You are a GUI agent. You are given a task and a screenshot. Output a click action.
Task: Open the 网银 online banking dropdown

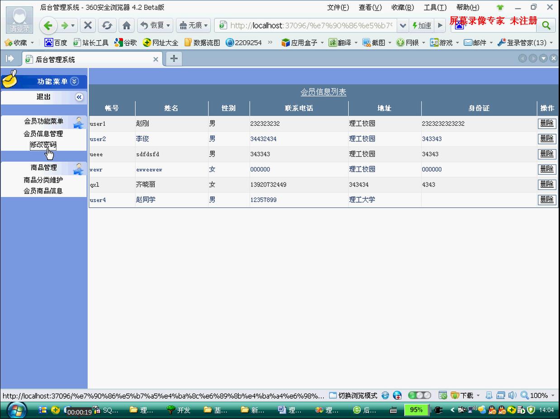[411, 42]
